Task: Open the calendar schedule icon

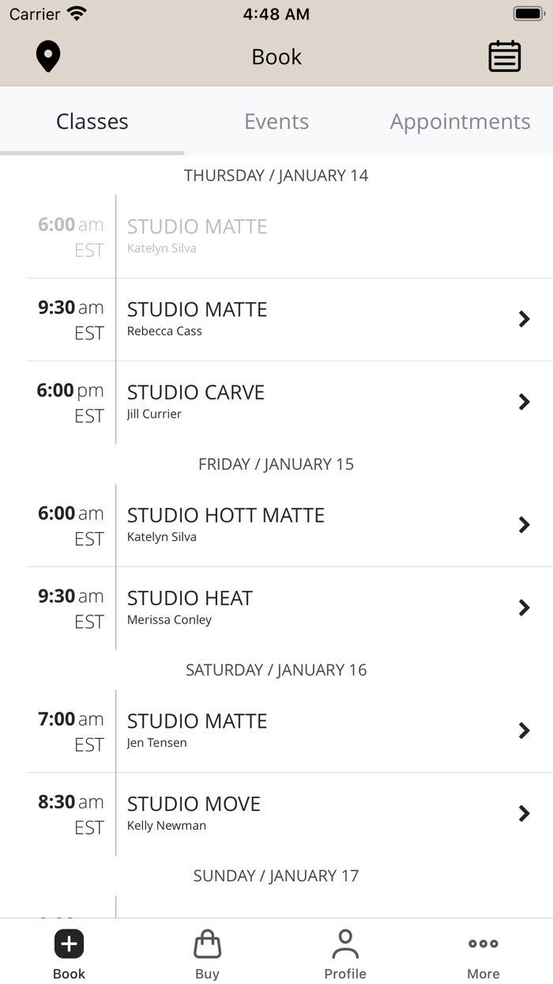Action: pyautogui.click(x=504, y=57)
